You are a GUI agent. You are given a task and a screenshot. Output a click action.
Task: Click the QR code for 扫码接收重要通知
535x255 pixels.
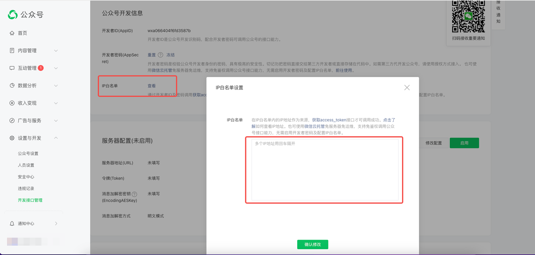(x=468, y=17)
